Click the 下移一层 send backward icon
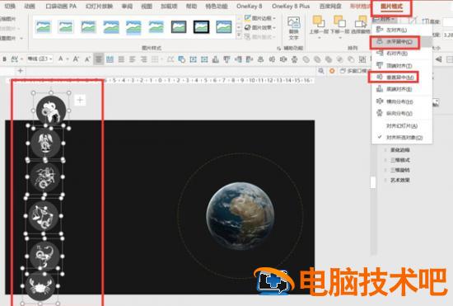Image resolution: width=453 pixels, height=306 pixels. click(x=339, y=22)
